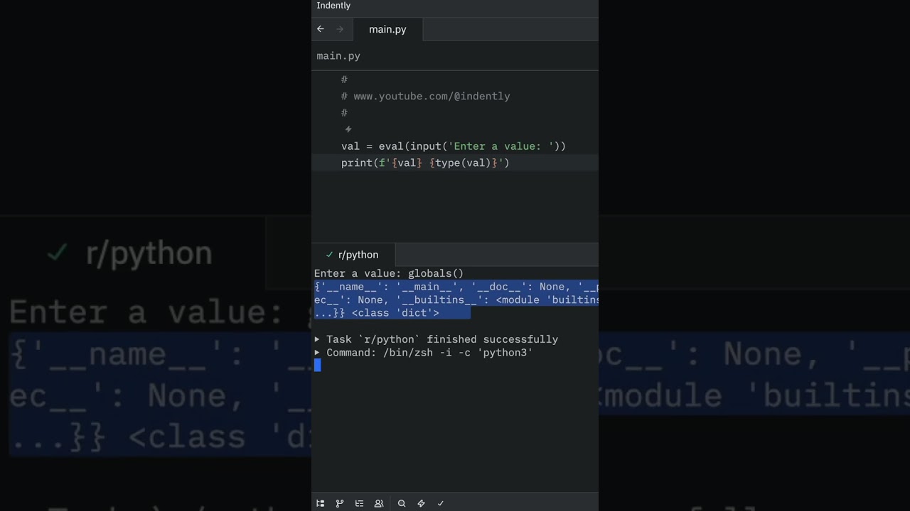Screen dimensions: 910x511
Task: Click the terminal cursor block
Action: pyautogui.click(x=318, y=365)
